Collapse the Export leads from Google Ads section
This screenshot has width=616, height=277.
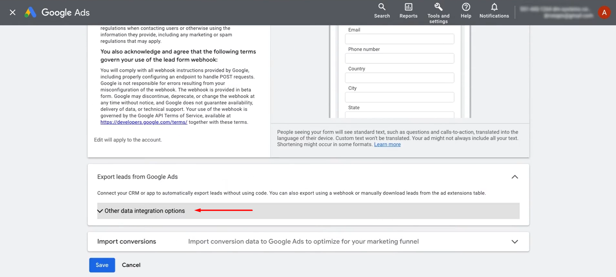tap(514, 177)
